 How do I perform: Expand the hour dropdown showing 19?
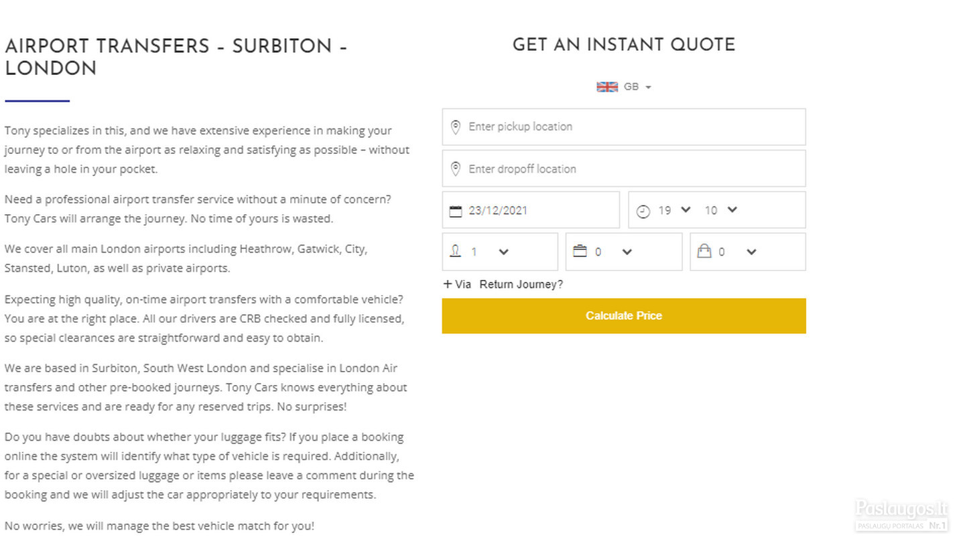(674, 210)
